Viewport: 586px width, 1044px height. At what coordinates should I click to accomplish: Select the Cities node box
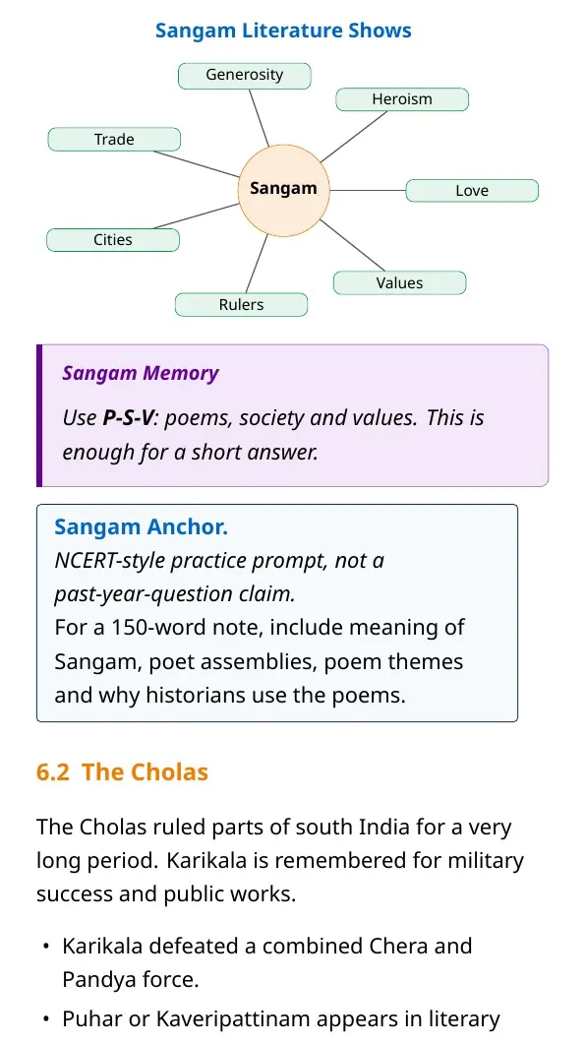(x=112, y=240)
